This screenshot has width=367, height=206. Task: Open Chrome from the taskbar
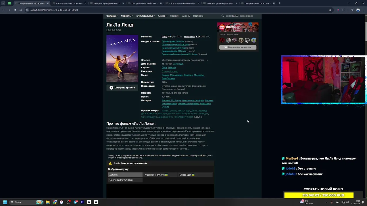click(x=55, y=202)
